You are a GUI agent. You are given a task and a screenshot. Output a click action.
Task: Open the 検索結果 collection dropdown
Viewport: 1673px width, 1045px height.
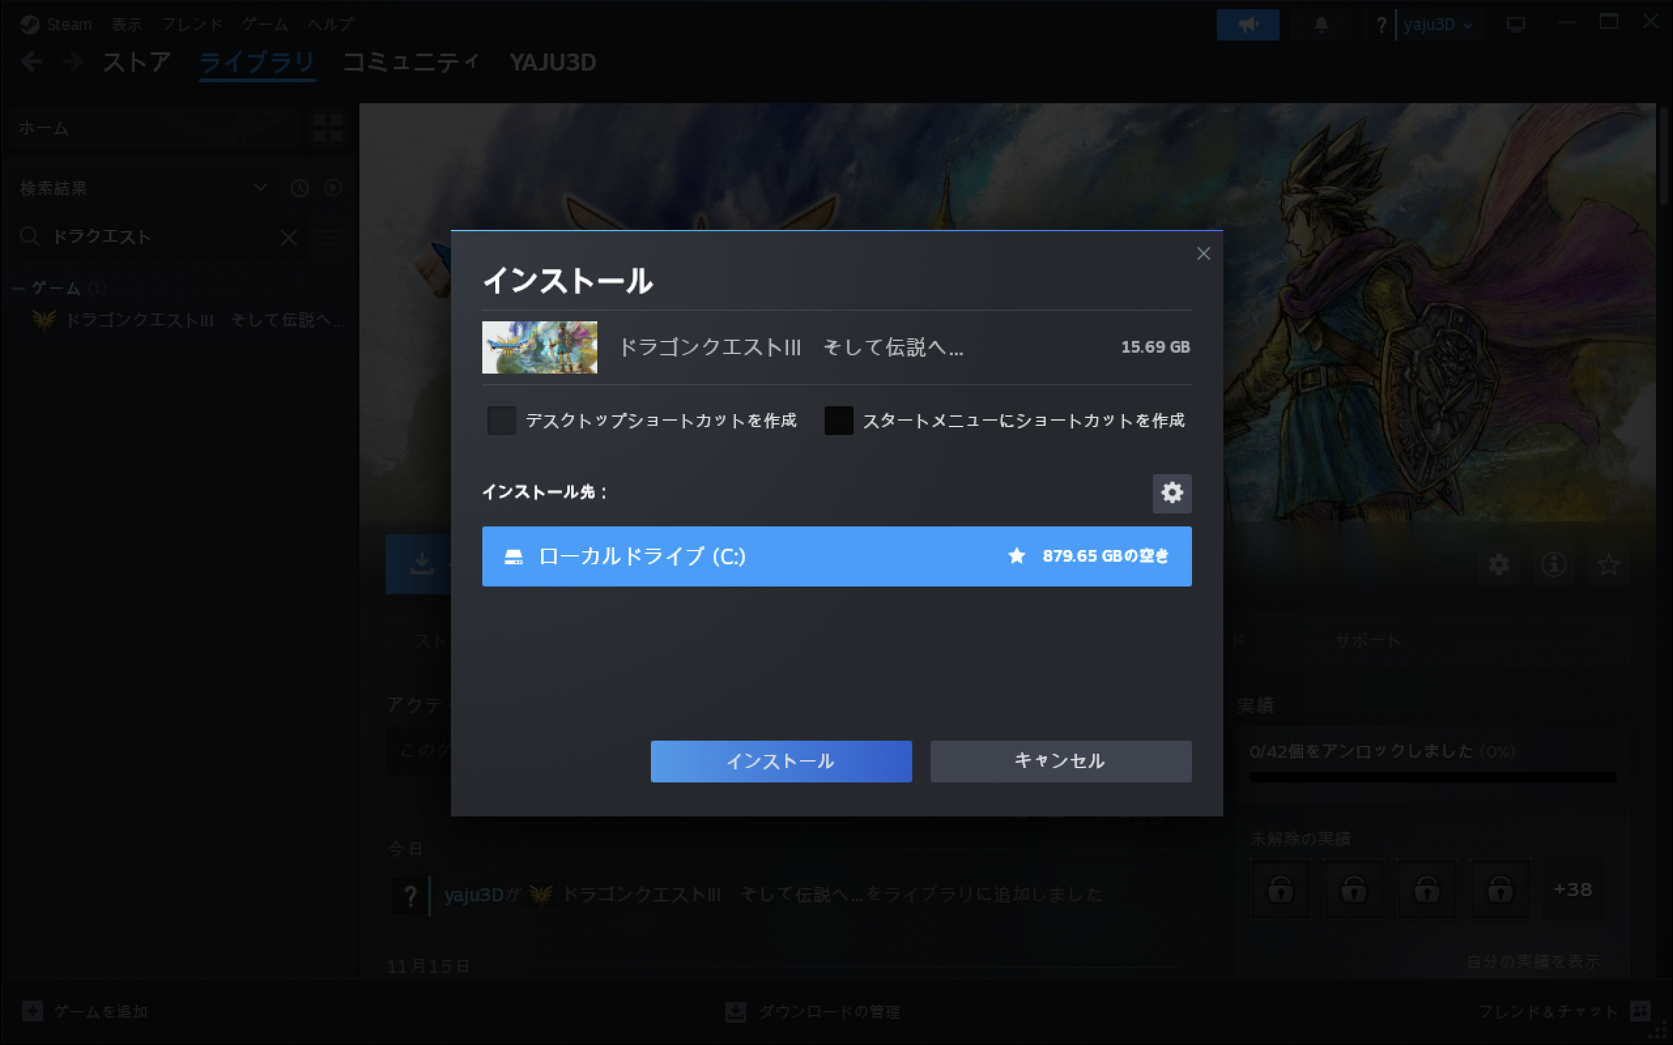click(260, 188)
